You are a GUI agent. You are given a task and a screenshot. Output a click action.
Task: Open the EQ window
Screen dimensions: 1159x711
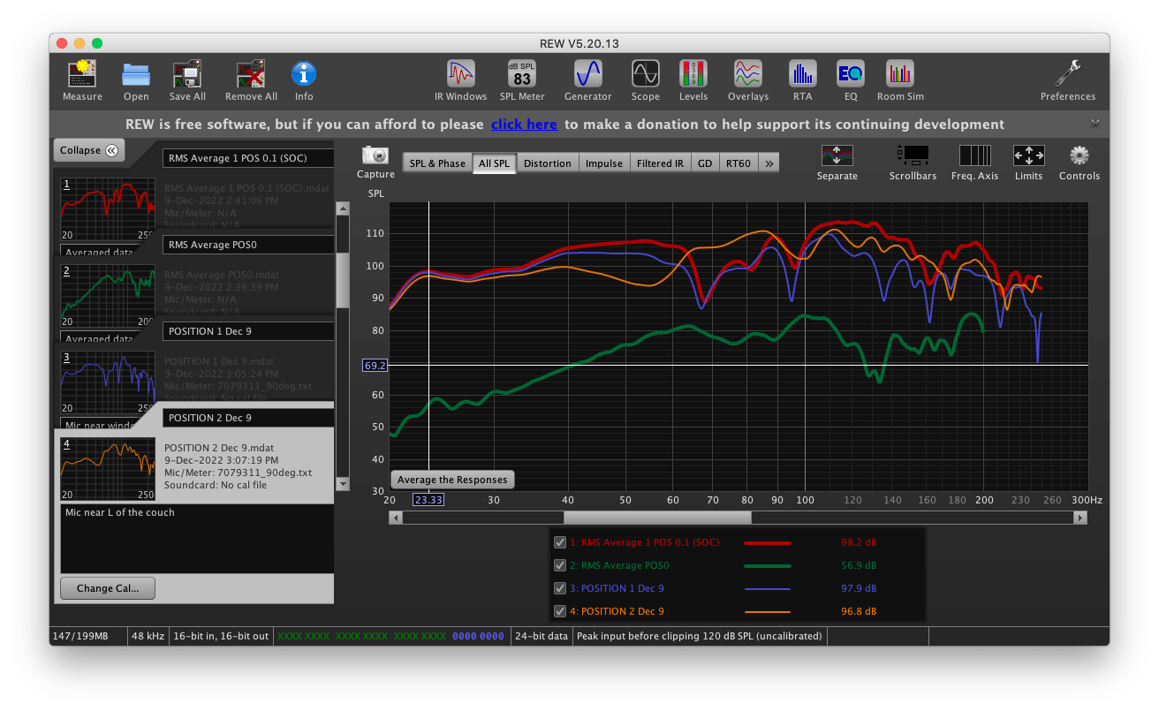pos(851,73)
